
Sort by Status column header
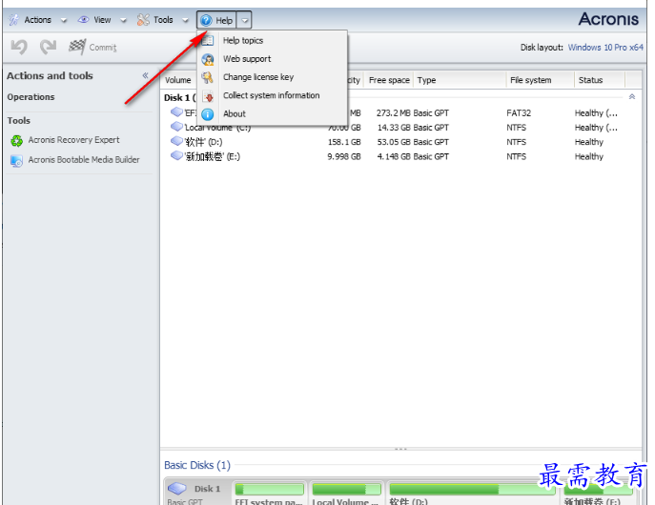coord(591,80)
